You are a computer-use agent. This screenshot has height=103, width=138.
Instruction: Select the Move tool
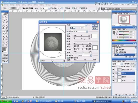click(x=6, y=17)
